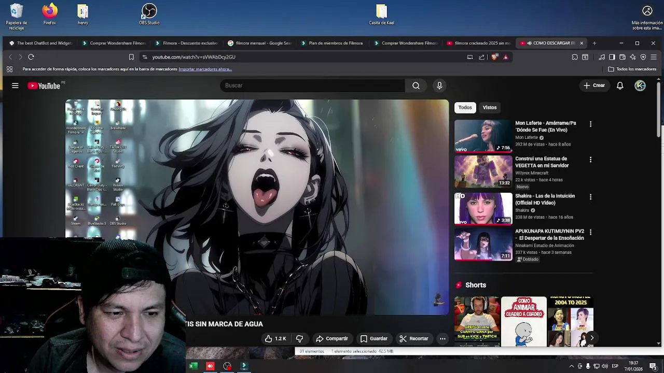Open the YouTube account avatar menu
The image size is (664, 373).
(640, 85)
